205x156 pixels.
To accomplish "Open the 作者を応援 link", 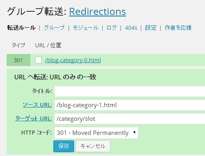I will click(x=178, y=28).
